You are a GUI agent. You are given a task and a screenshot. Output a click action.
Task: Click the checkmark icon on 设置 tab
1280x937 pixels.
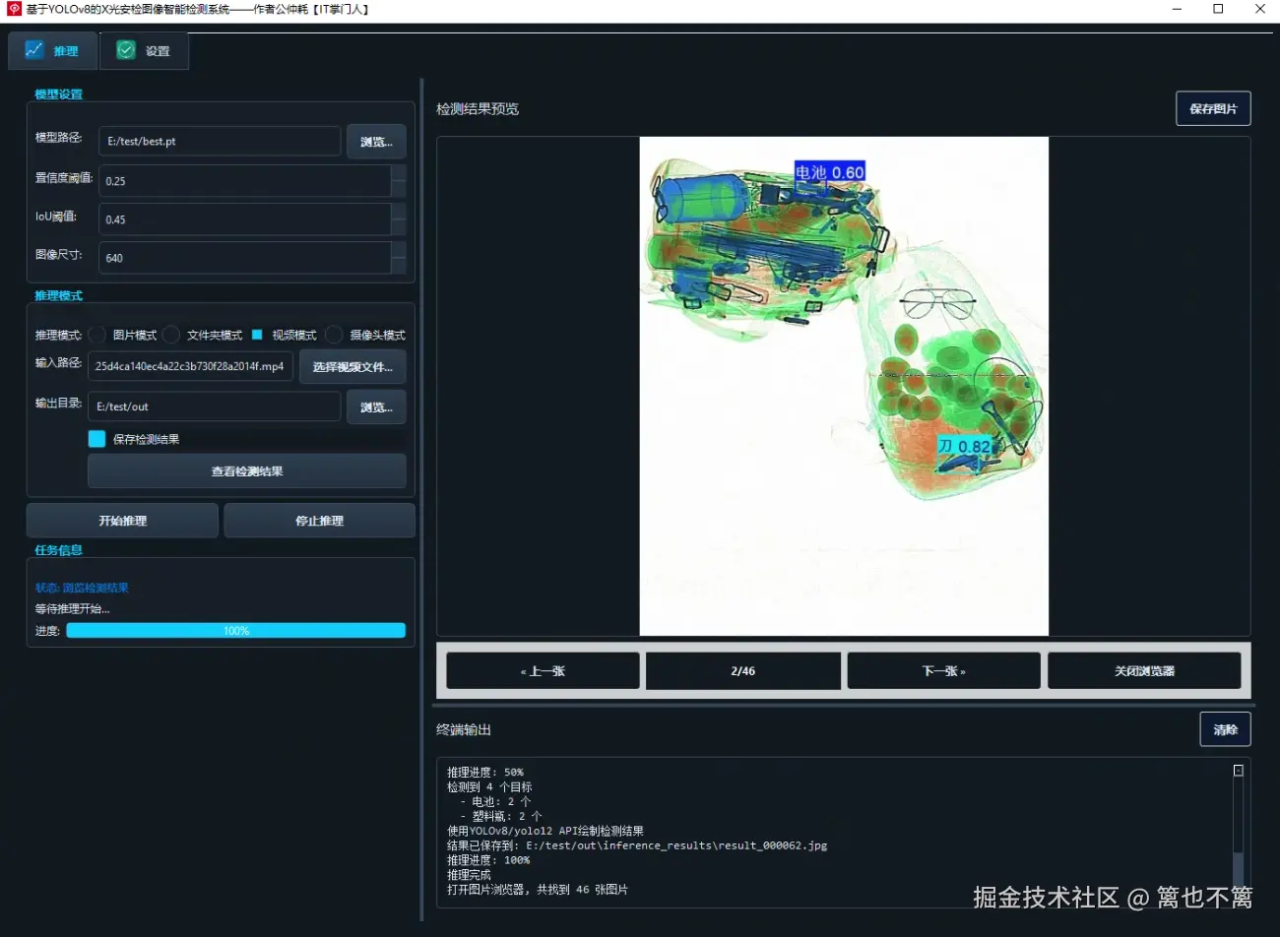[x=126, y=50]
